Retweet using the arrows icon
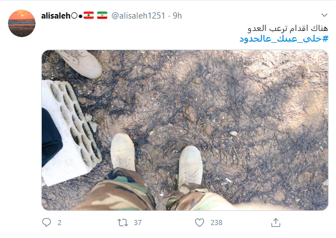Screen dimensions: 336x238 pos(123,223)
